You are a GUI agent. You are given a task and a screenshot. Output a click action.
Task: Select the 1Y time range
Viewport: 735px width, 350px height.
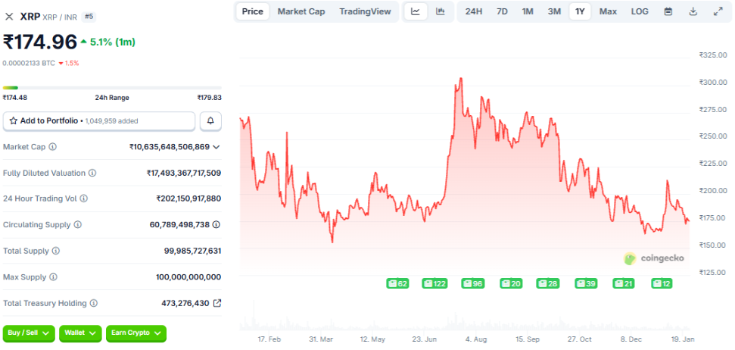click(581, 11)
